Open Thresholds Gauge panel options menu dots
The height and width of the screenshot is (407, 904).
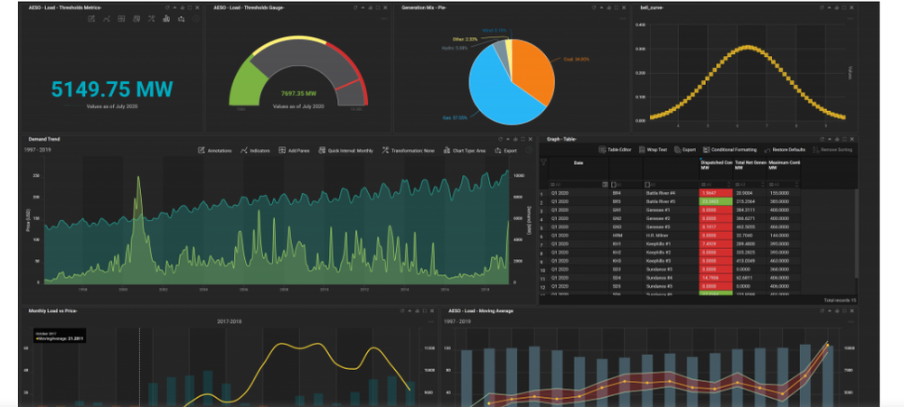[382, 19]
